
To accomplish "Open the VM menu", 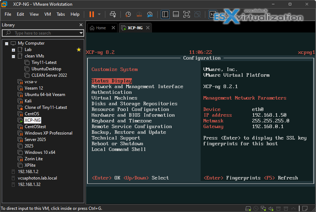I will tap(48, 14).
